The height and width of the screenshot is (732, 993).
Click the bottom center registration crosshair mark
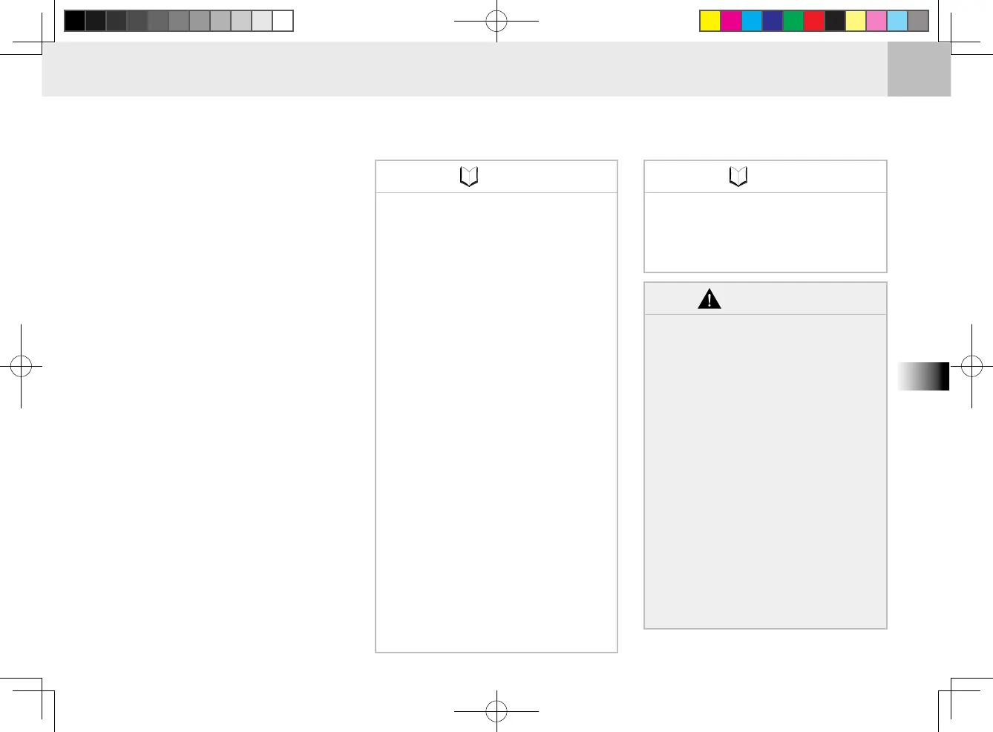(496, 711)
